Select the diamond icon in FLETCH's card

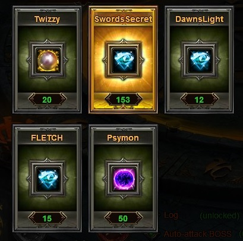click(47, 179)
